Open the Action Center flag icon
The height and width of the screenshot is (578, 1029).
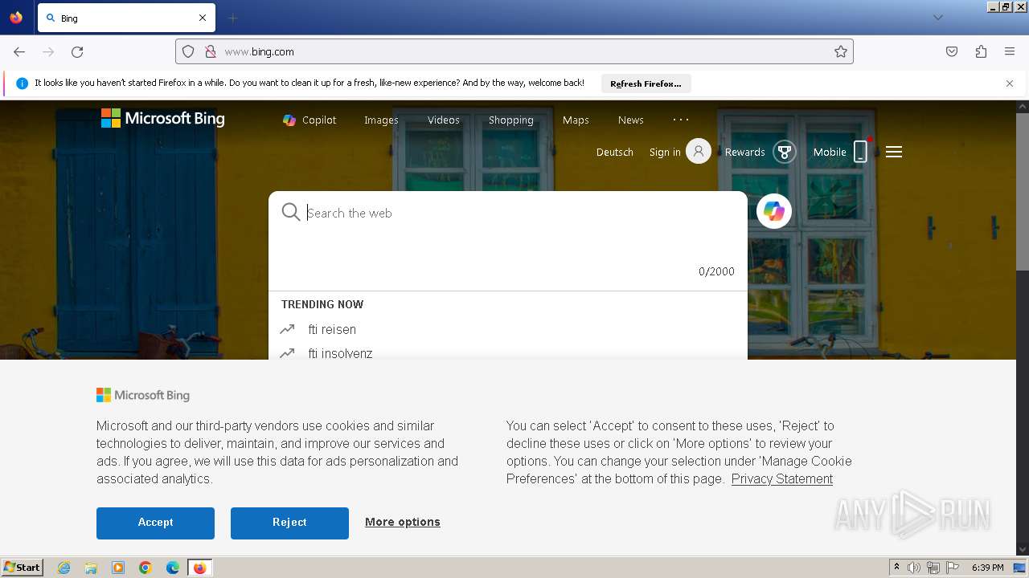[x=953, y=568]
